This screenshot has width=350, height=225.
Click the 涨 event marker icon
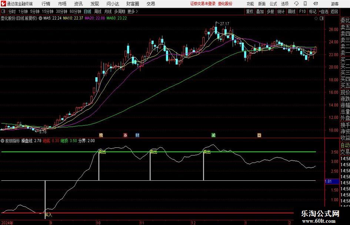point(126,135)
